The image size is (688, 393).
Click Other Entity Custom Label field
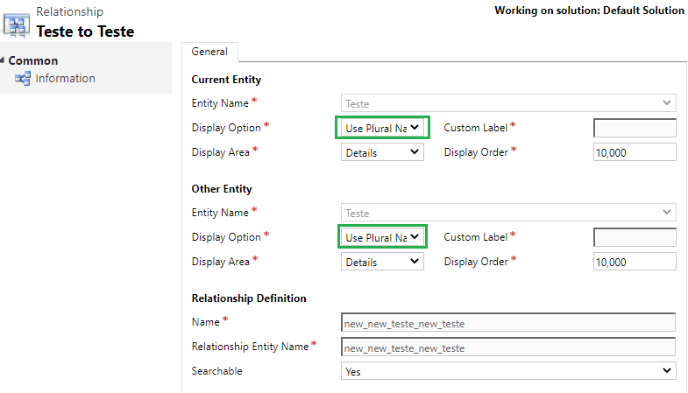(x=635, y=237)
